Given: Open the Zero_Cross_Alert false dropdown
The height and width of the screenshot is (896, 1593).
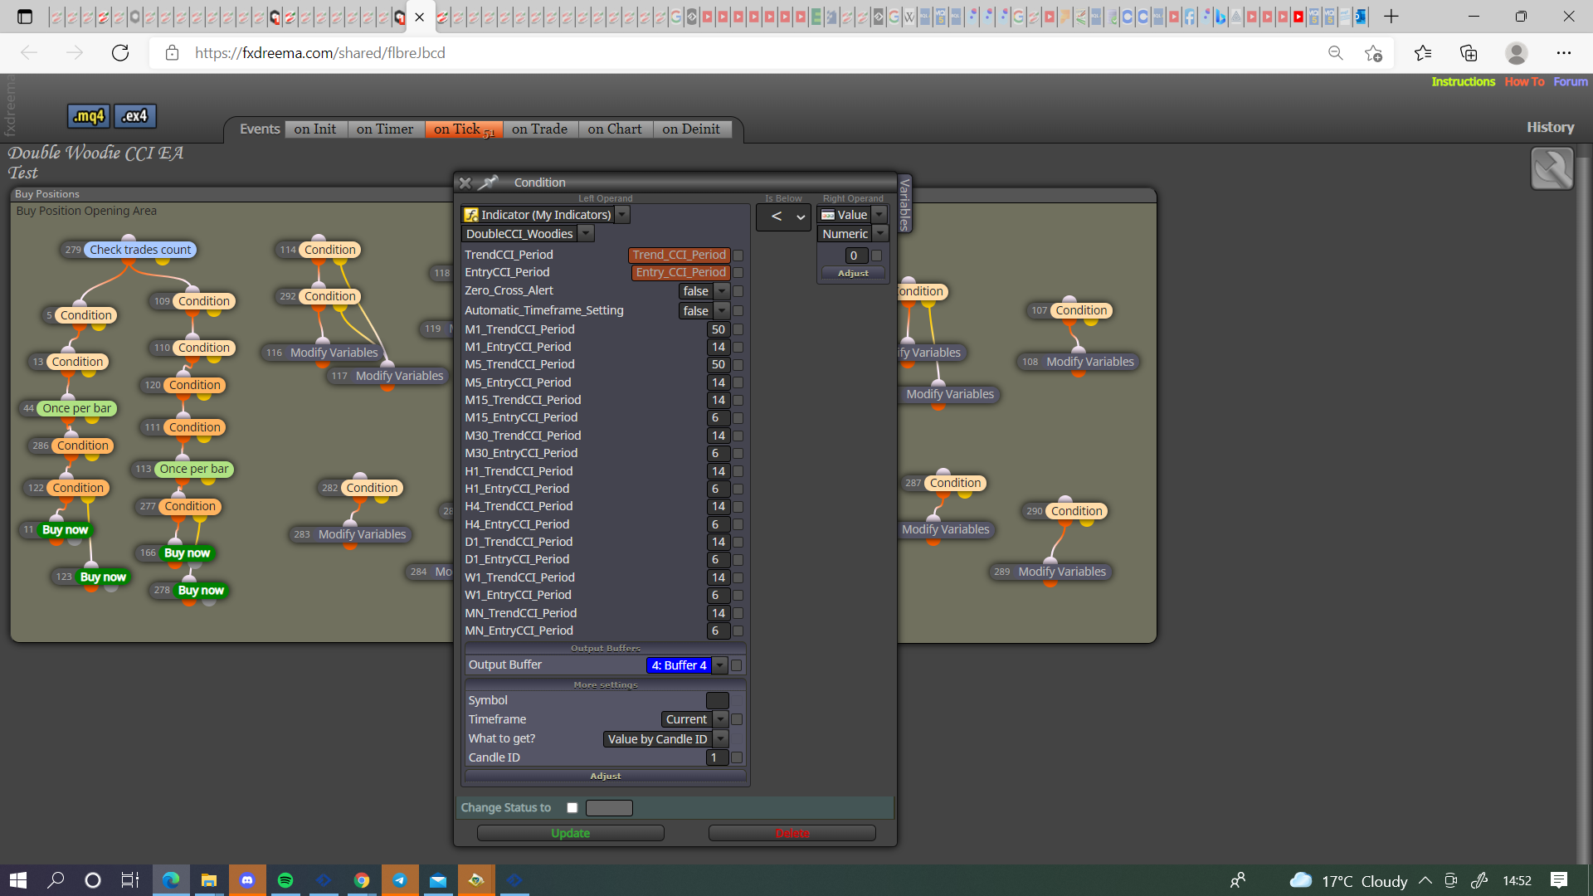Looking at the screenshot, I should tap(721, 291).
